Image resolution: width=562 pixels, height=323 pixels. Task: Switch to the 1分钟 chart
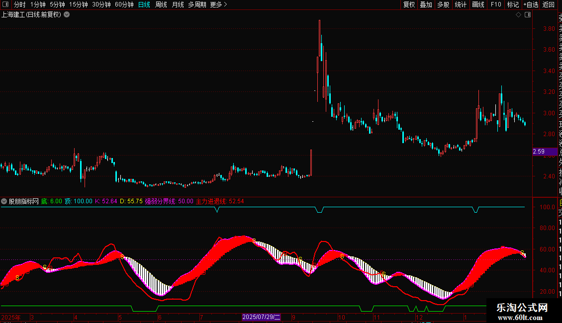[38, 4]
